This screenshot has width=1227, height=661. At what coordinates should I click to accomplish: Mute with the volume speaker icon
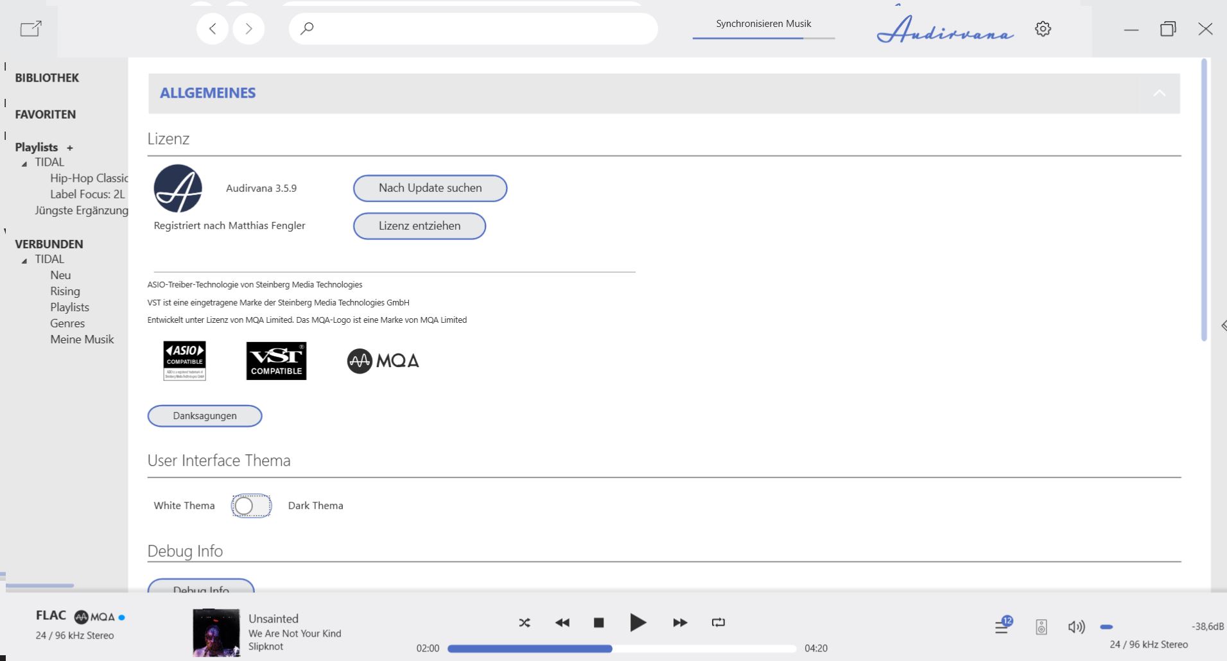(1076, 627)
